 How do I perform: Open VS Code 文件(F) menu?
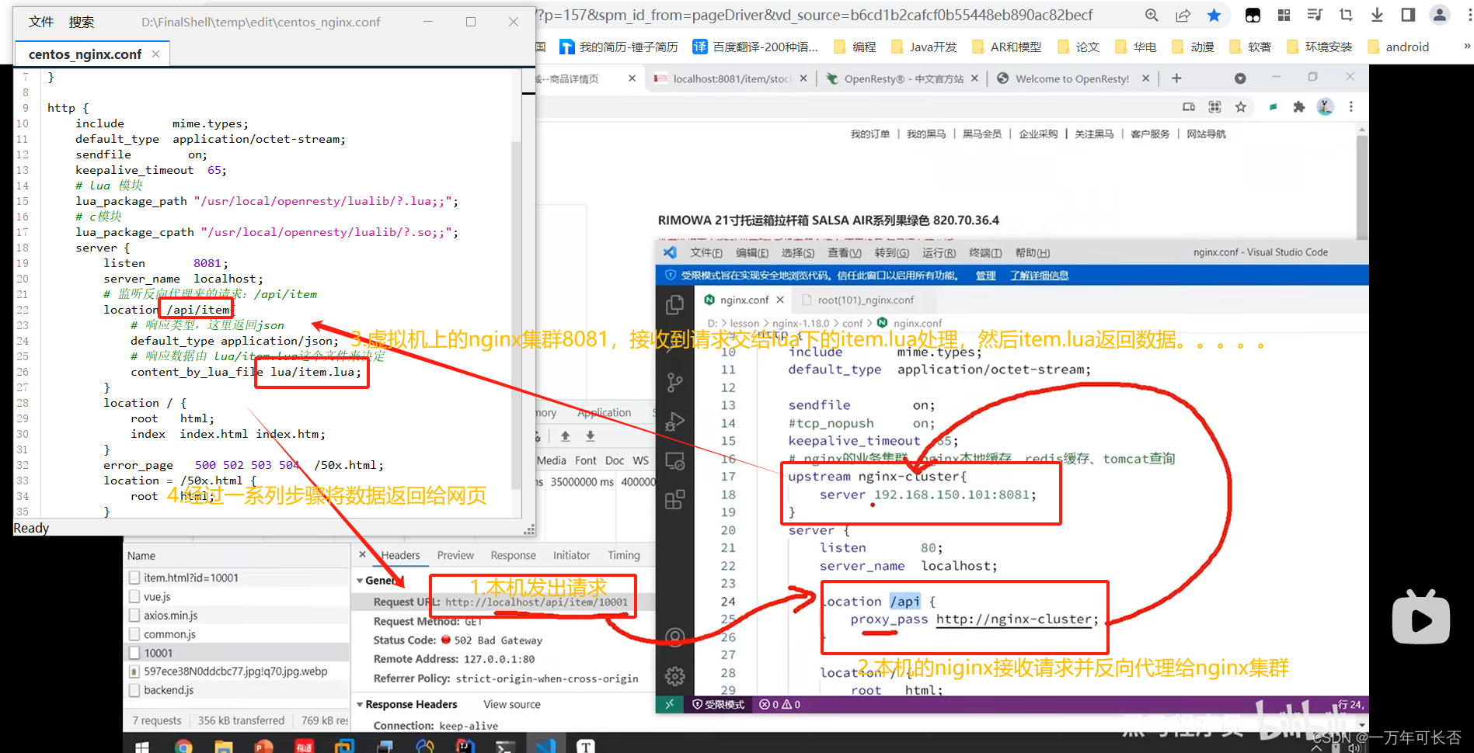(706, 253)
